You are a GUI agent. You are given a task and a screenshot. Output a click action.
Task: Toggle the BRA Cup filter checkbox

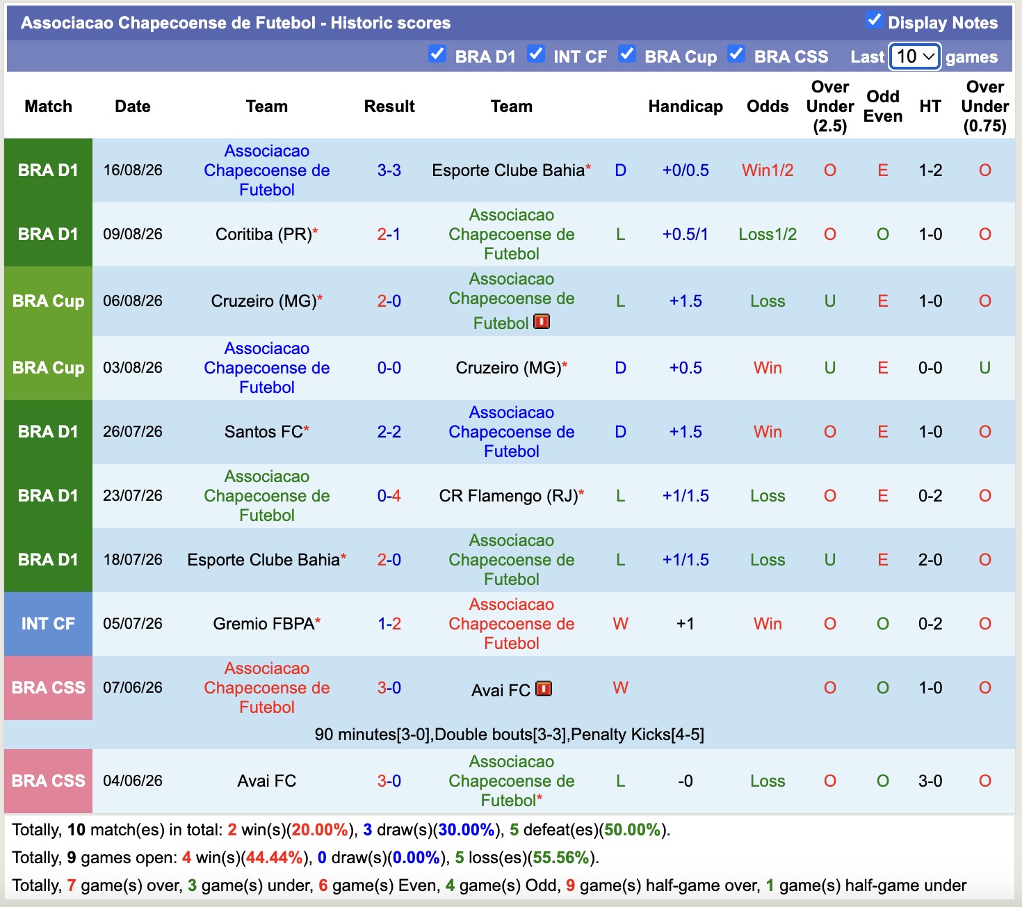pos(626,54)
